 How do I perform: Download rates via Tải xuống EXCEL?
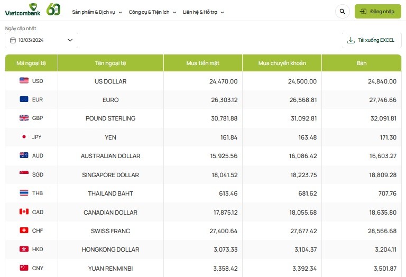click(371, 40)
